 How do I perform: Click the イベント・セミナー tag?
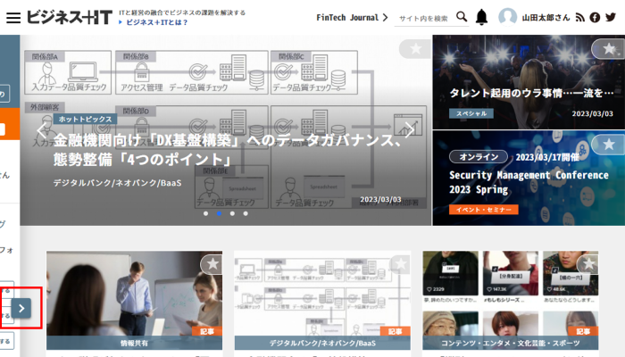coord(484,210)
